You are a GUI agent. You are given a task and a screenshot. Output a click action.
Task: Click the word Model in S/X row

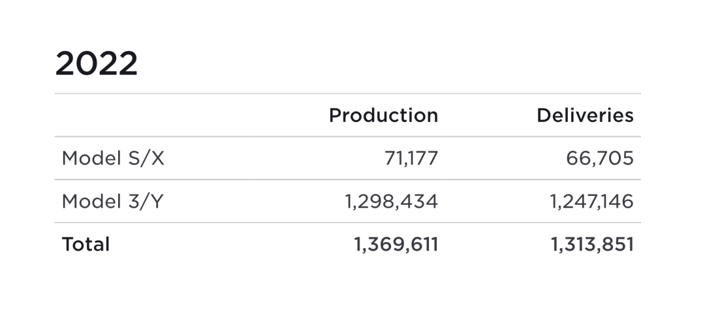(92, 158)
